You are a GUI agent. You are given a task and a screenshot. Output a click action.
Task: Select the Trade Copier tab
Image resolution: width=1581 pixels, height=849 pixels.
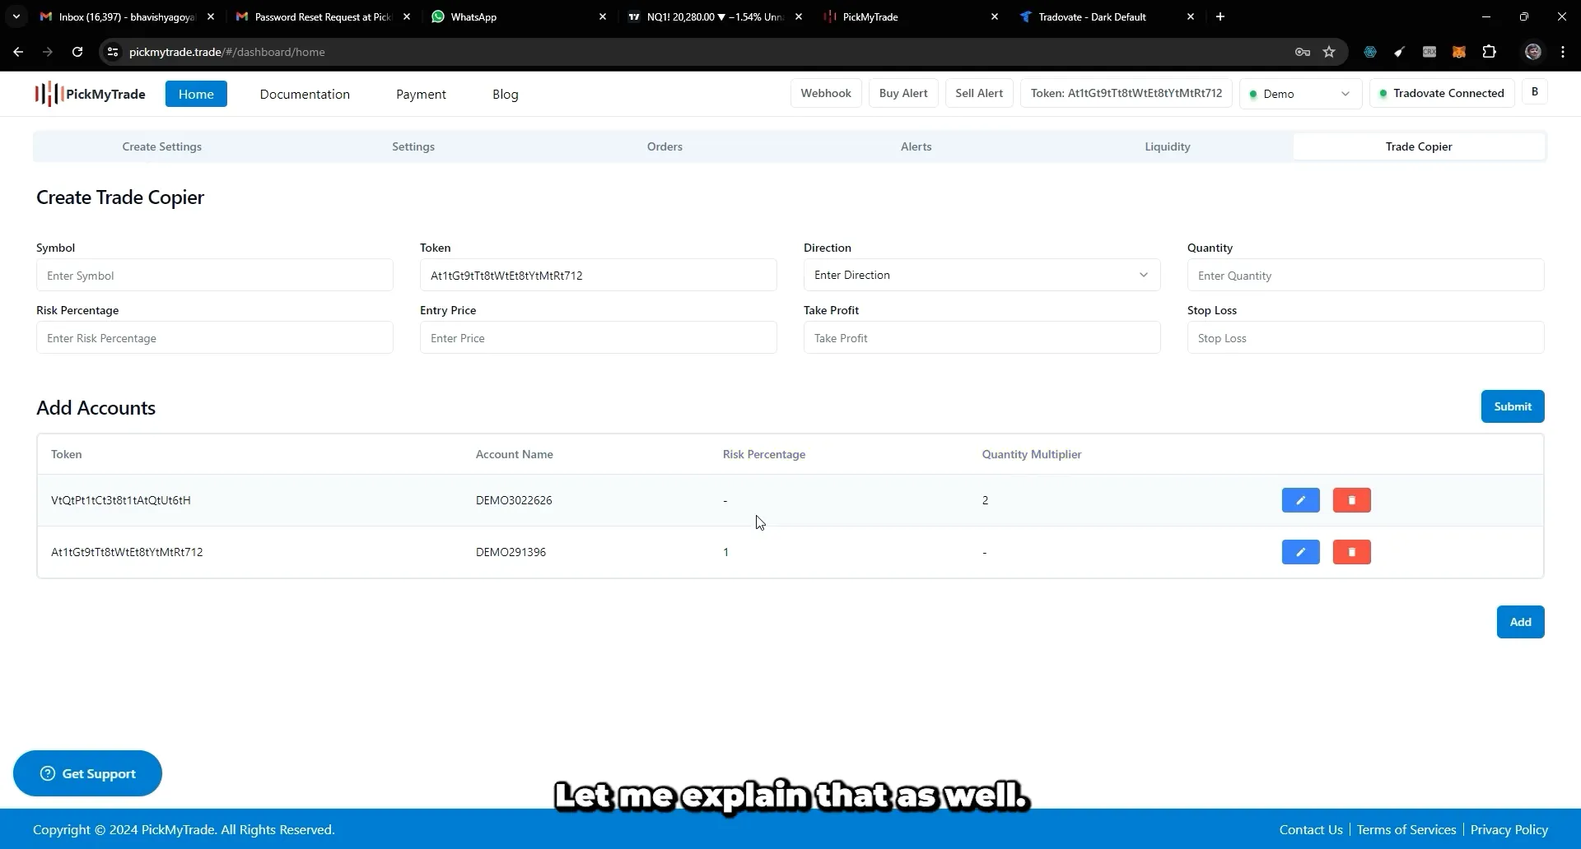[1419, 146]
